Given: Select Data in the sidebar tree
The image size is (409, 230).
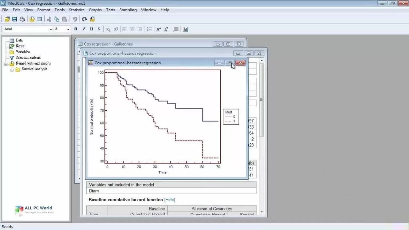Looking at the screenshot, I should tap(19, 40).
